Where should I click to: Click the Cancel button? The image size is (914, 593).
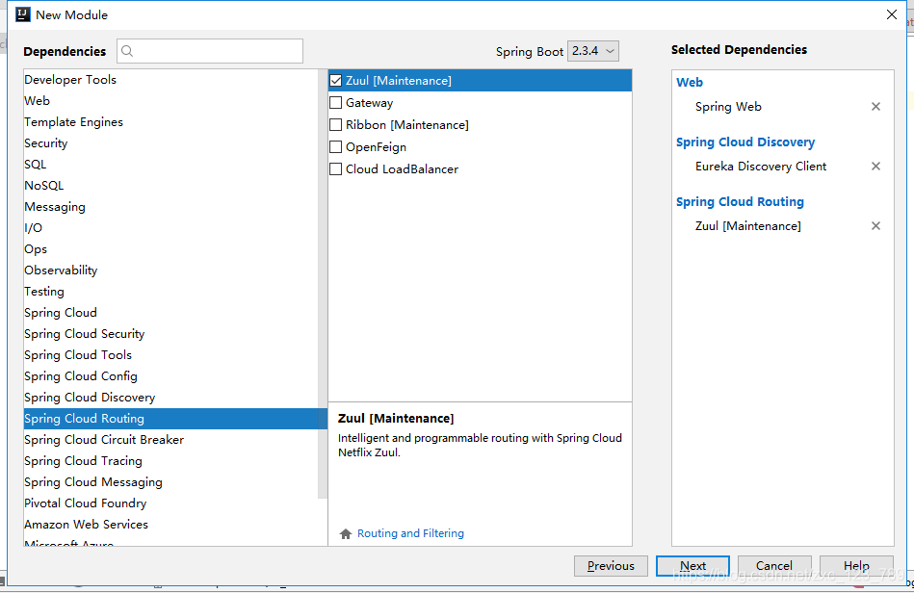pyautogui.click(x=774, y=566)
